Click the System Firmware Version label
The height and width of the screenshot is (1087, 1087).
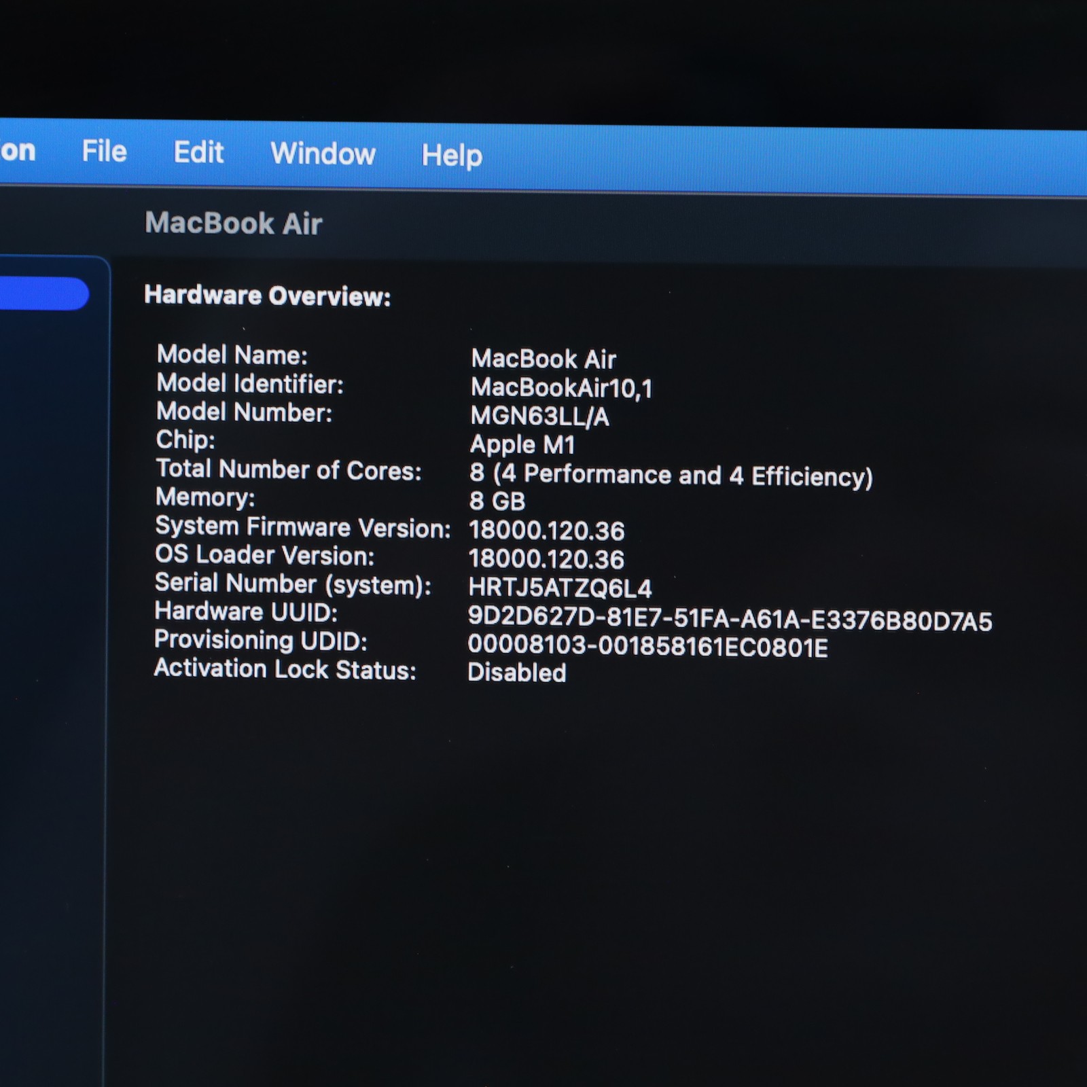pyautogui.click(x=303, y=527)
